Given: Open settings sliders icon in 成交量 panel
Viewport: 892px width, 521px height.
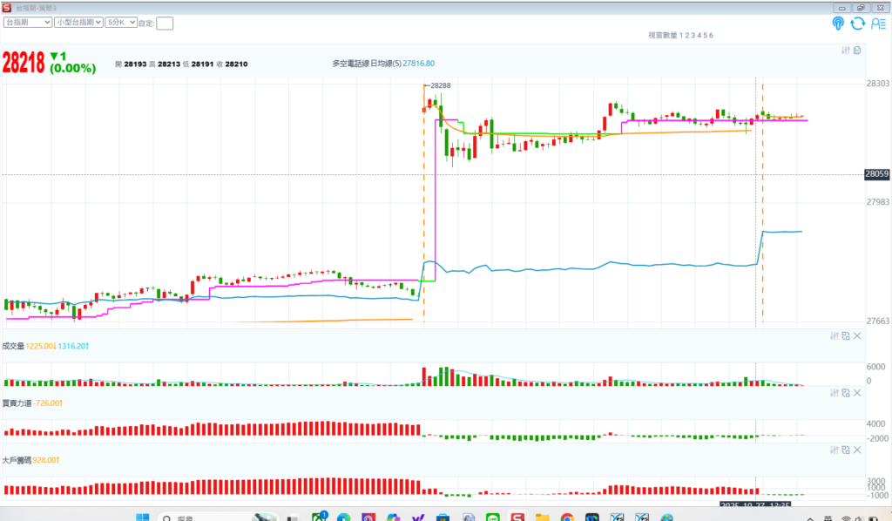Looking at the screenshot, I should [x=833, y=335].
